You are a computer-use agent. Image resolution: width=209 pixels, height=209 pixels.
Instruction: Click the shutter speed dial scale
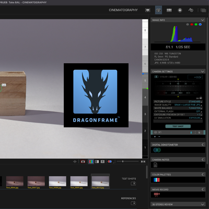click(x=178, y=84)
